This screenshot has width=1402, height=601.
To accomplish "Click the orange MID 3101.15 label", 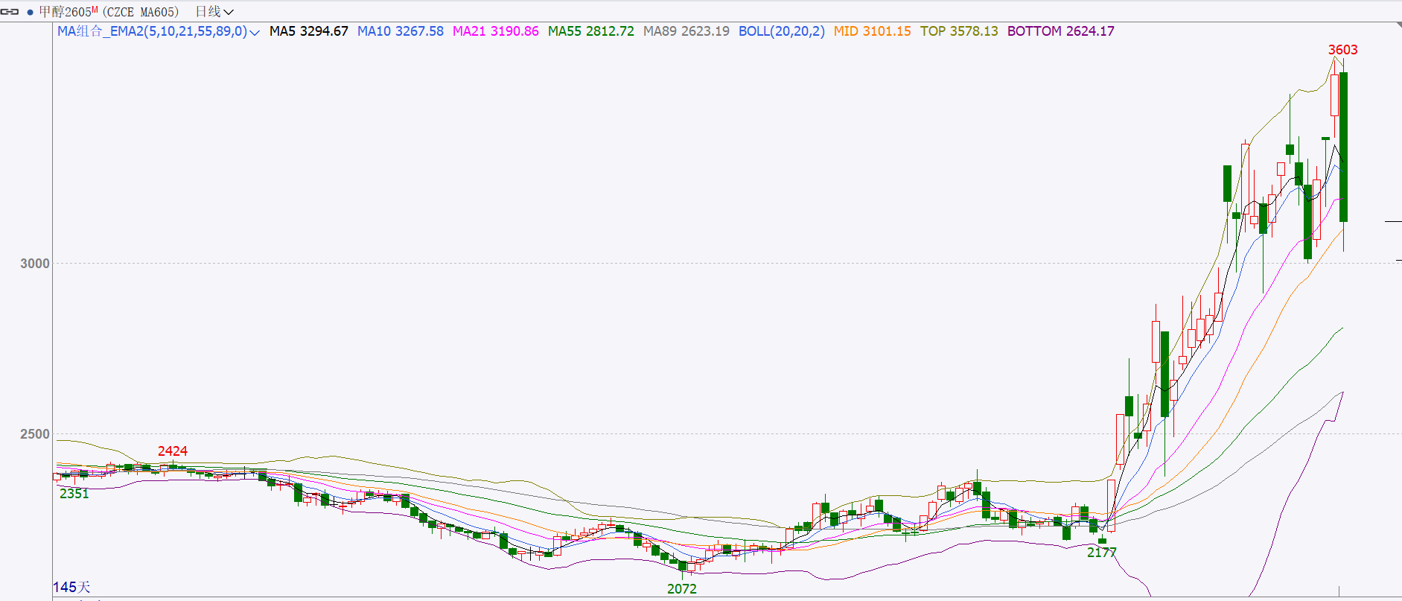I will tap(872, 31).
